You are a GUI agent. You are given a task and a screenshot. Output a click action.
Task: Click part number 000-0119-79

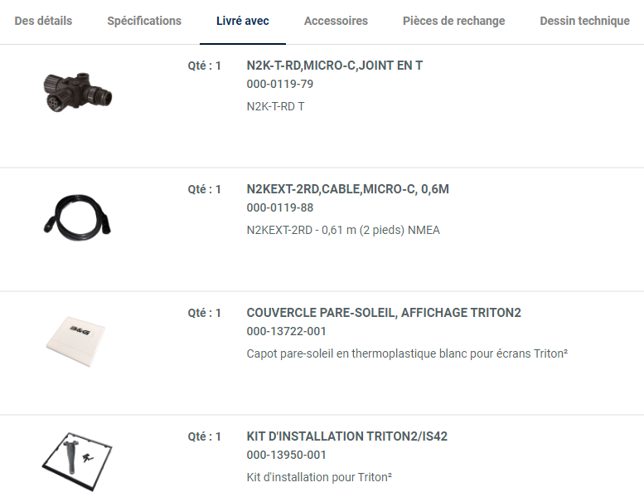click(280, 84)
